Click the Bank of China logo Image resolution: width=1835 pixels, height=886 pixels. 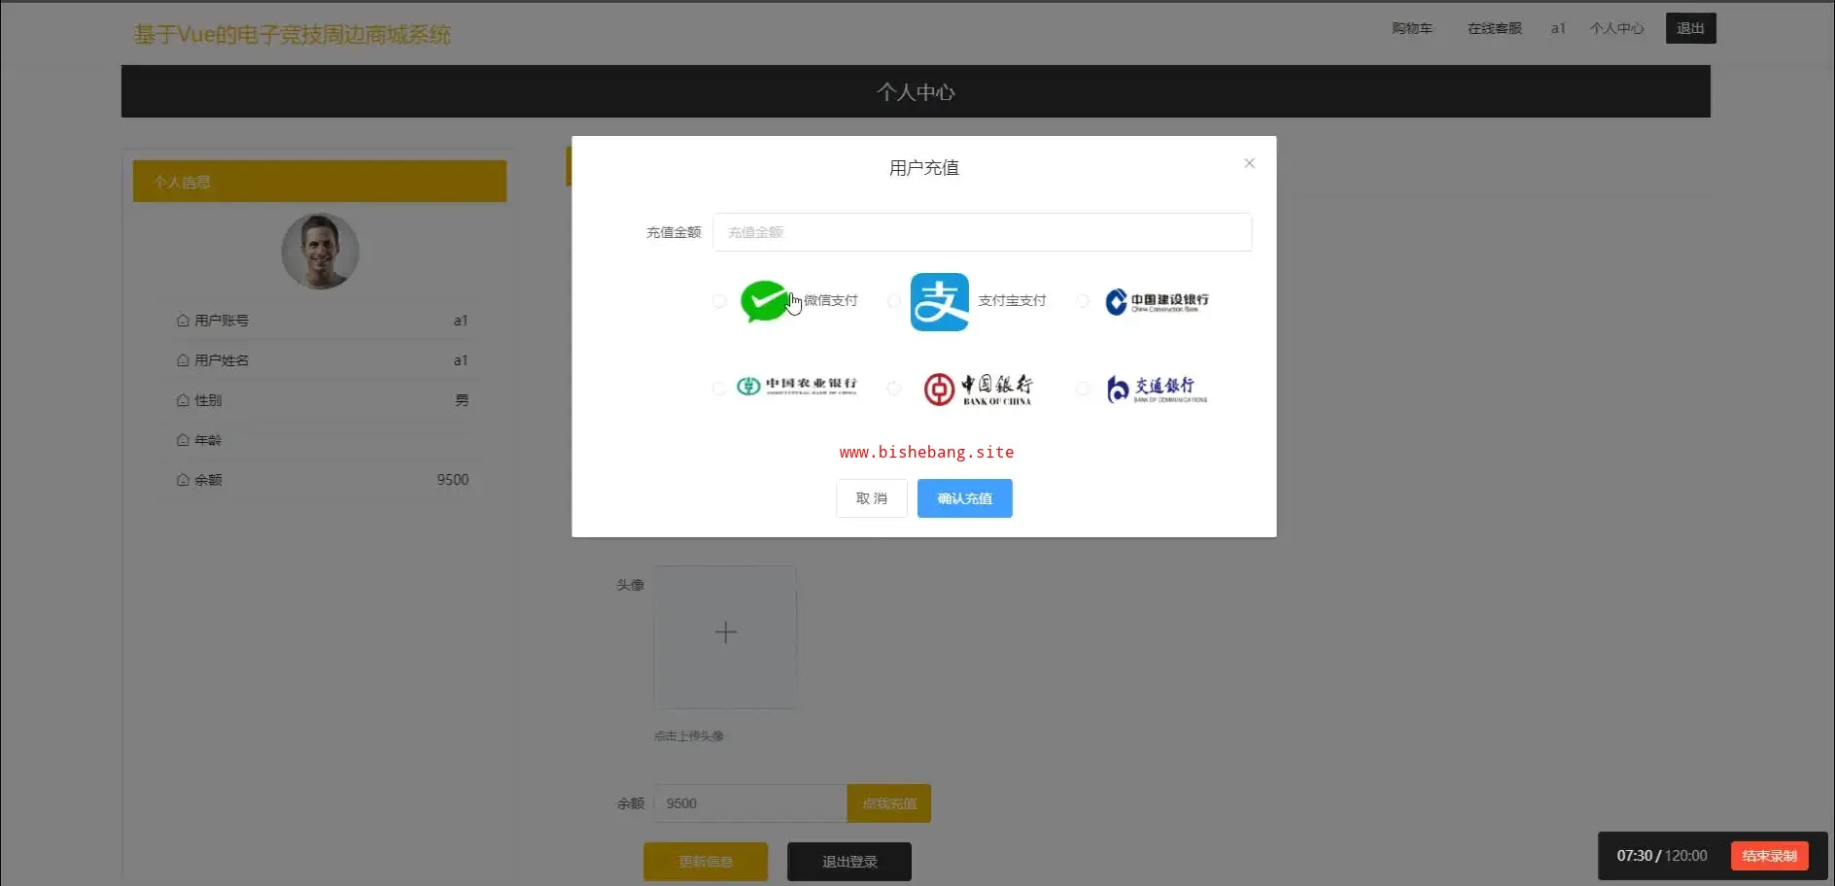coord(978,390)
